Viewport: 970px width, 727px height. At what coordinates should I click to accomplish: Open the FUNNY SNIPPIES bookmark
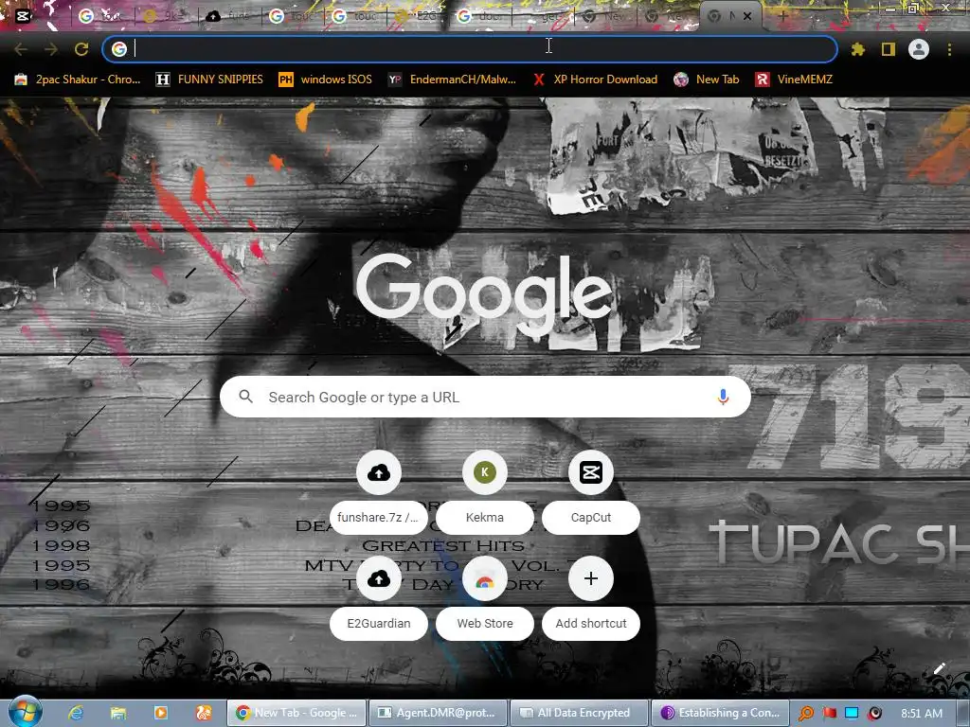coord(209,80)
